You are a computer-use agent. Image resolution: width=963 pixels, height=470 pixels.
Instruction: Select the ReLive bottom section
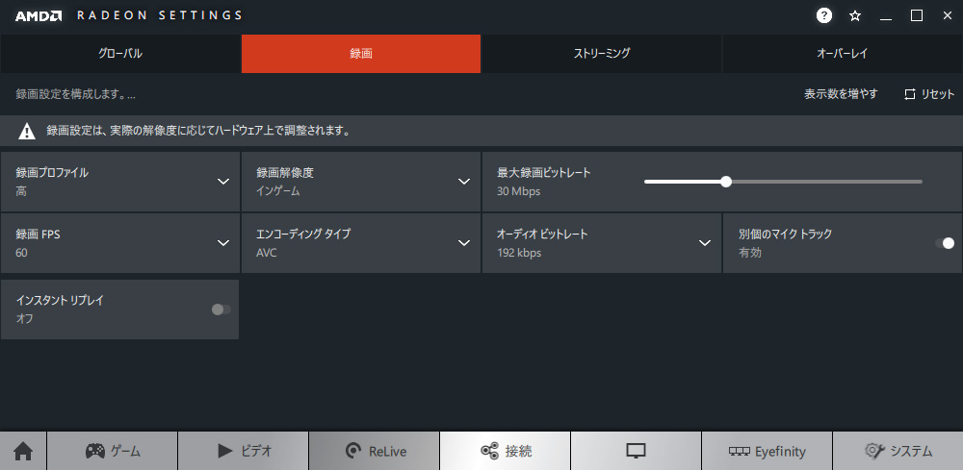(x=374, y=451)
